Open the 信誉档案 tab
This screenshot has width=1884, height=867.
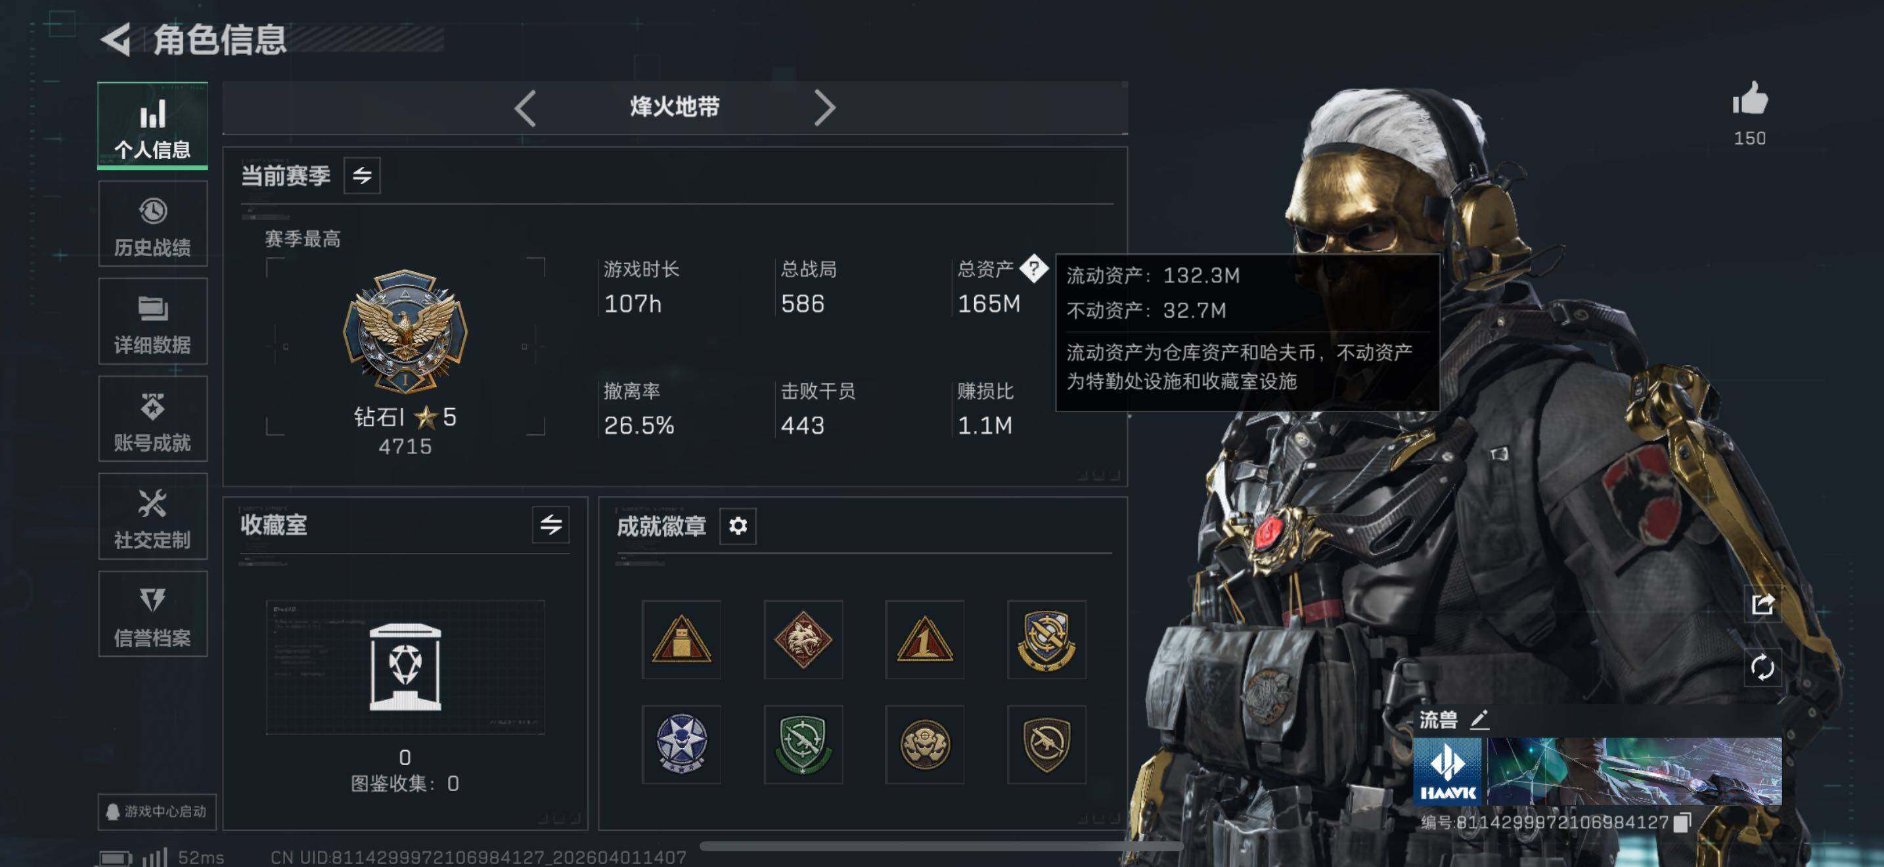(153, 613)
